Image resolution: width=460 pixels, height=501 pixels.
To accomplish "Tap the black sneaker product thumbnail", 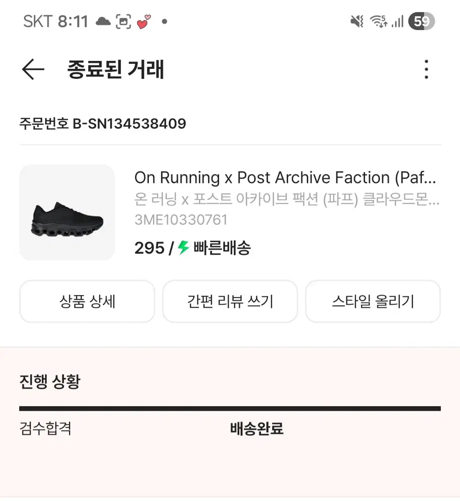I will click(67, 213).
